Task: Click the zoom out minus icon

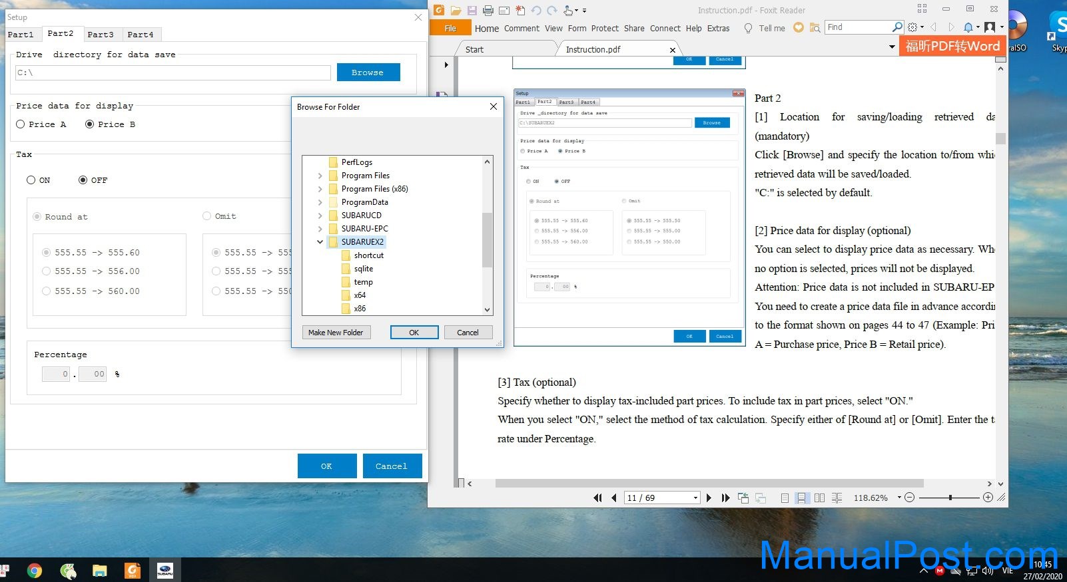Action: pyautogui.click(x=909, y=498)
